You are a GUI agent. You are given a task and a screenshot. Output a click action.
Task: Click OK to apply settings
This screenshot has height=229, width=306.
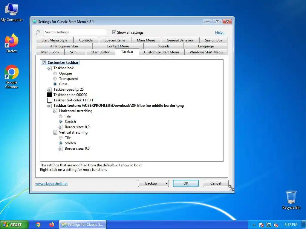click(186, 183)
